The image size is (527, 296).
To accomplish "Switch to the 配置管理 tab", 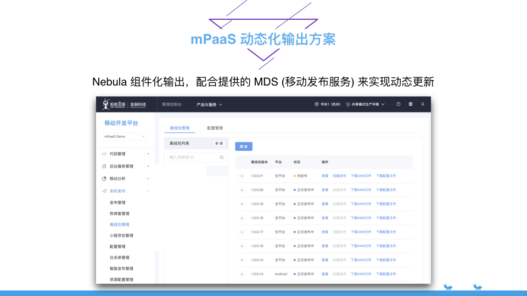I will (x=215, y=128).
